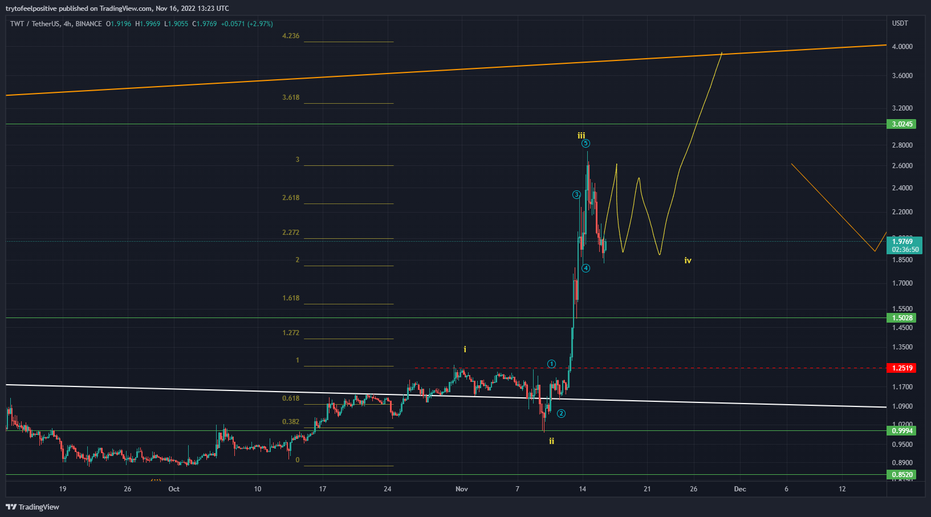Click the publisher text trytofeelpositive header
Image resolution: width=931 pixels, height=517 pixels.
[31, 9]
